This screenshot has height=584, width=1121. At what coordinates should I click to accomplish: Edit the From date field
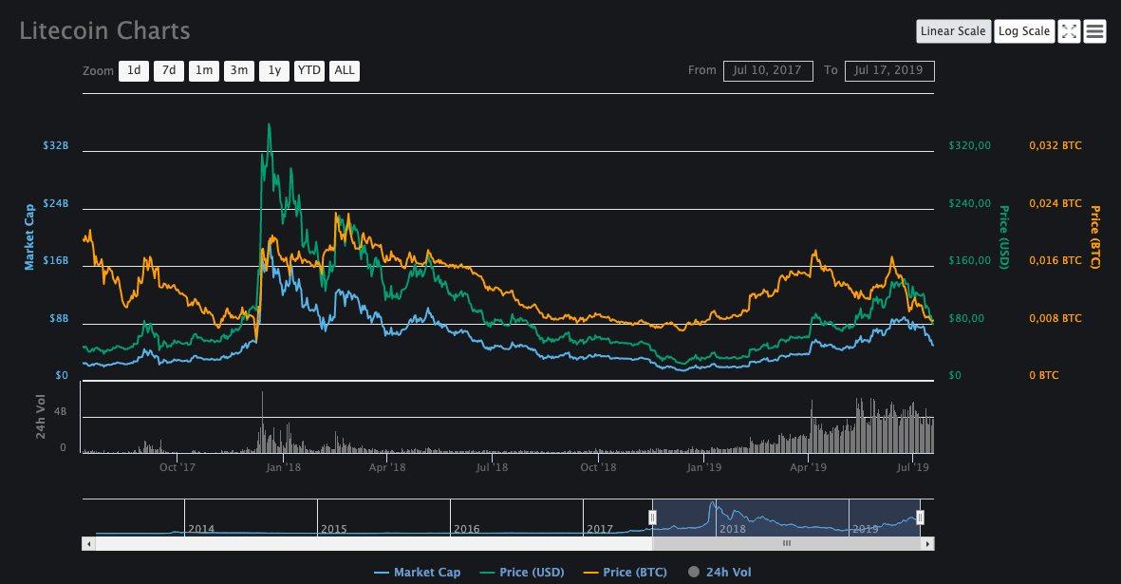point(768,70)
